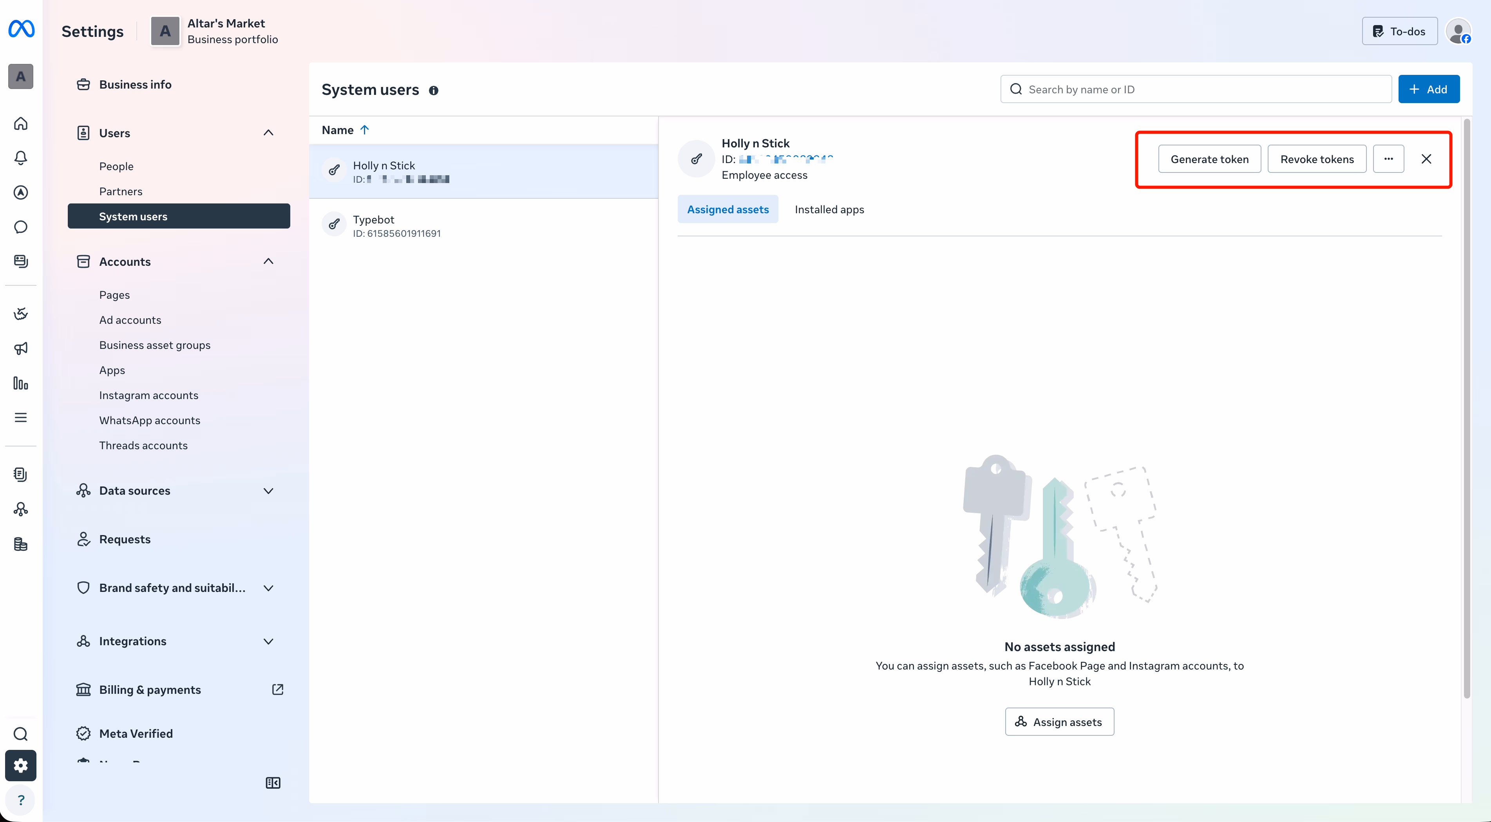Viewport: 1491px width, 822px height.
Task: Click the Generate token button
Action: (1209, 159)
